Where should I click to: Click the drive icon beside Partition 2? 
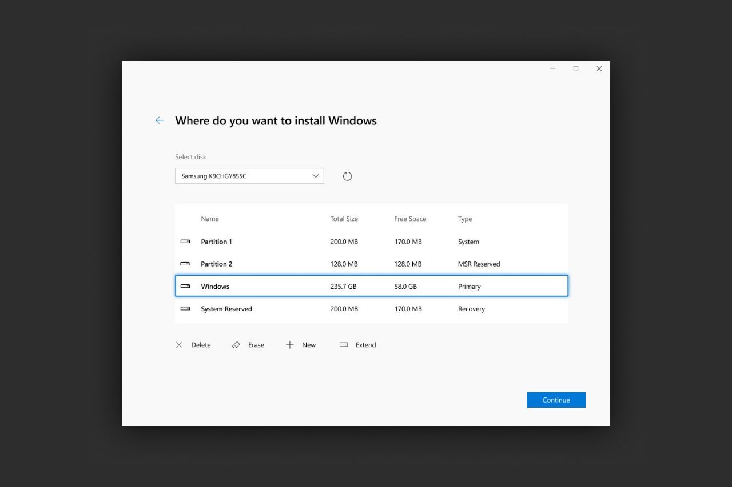coord(185,264)
